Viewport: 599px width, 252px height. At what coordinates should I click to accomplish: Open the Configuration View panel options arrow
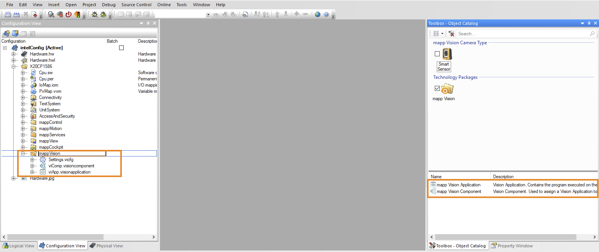141,23
